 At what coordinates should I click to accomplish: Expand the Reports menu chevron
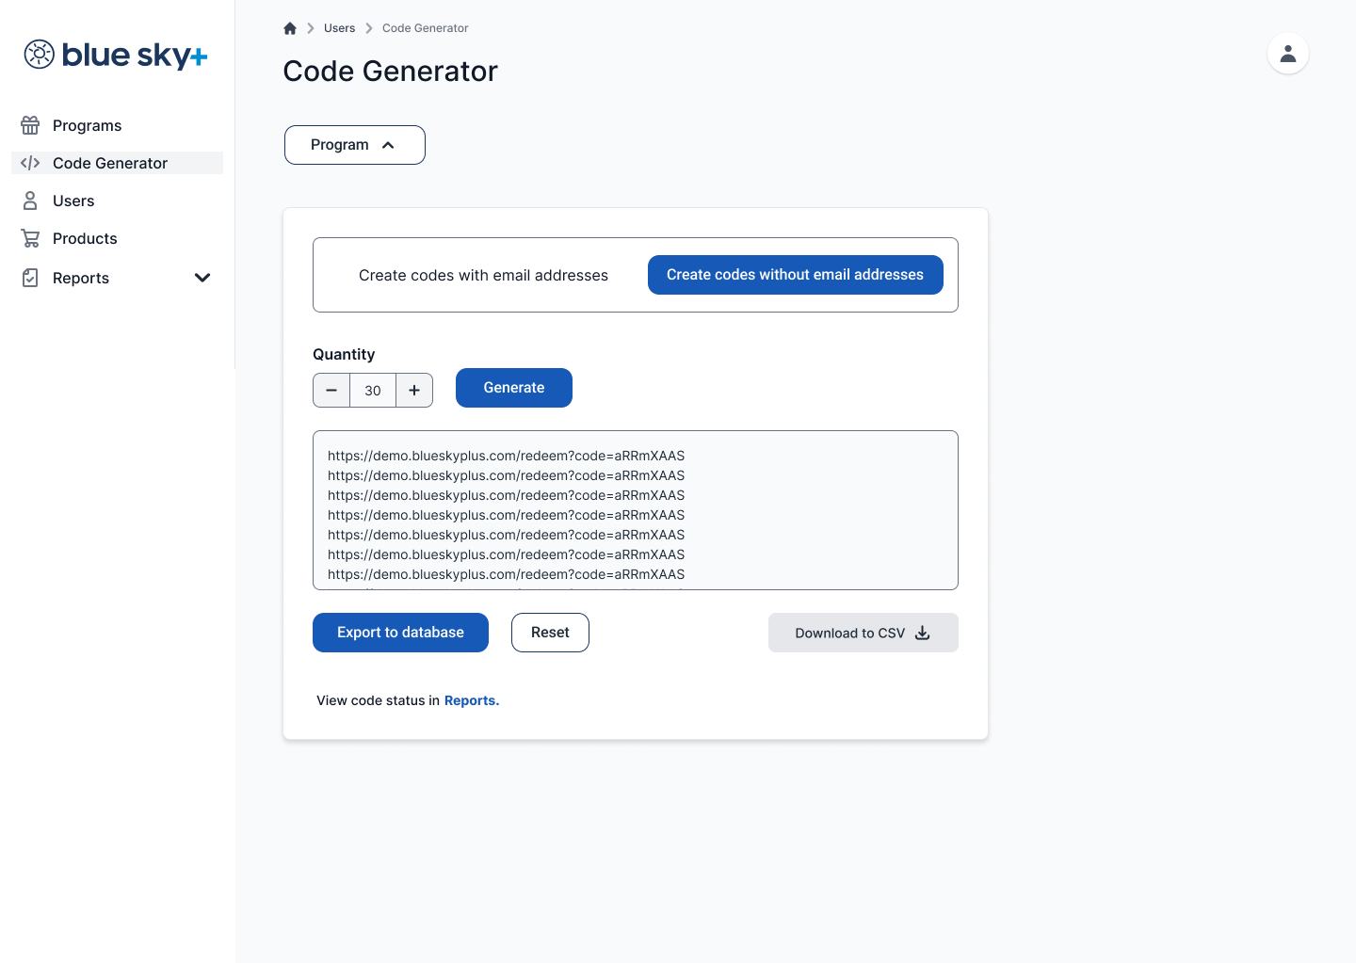coord(202,278)
